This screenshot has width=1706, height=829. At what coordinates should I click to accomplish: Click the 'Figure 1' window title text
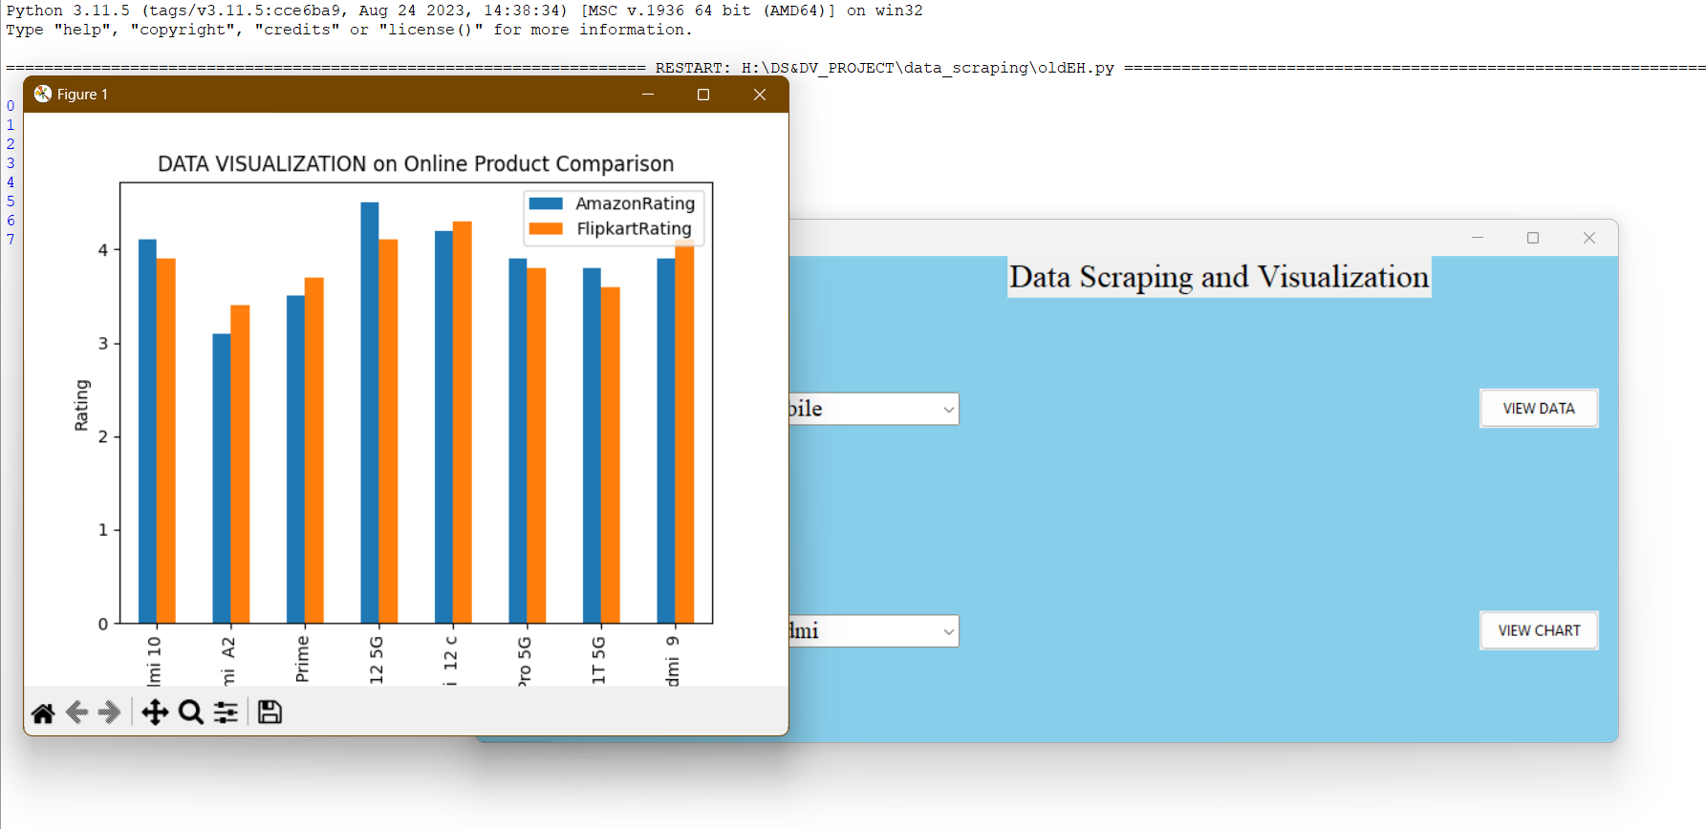(x=82, y=95)
